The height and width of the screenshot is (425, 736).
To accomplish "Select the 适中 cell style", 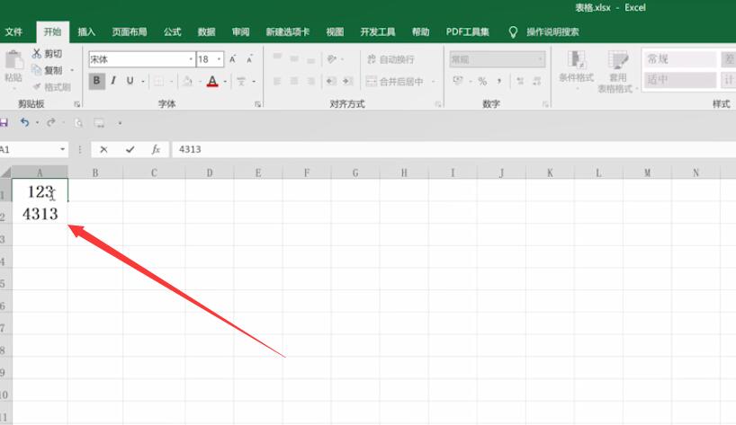I will click(679, 80).
